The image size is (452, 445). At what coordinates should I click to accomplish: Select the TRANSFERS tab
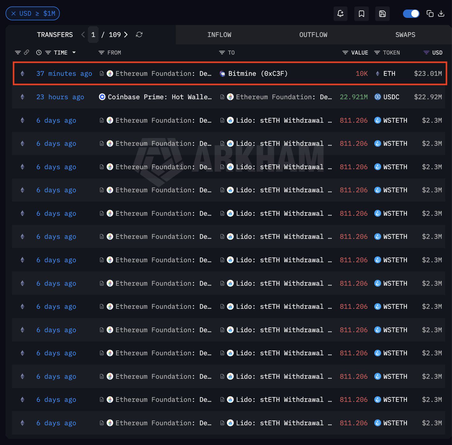pos(55,35)
